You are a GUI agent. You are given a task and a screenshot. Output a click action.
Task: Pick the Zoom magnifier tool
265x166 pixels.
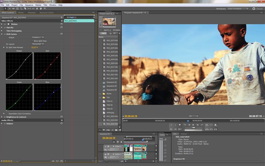click(x=45, y=9)
